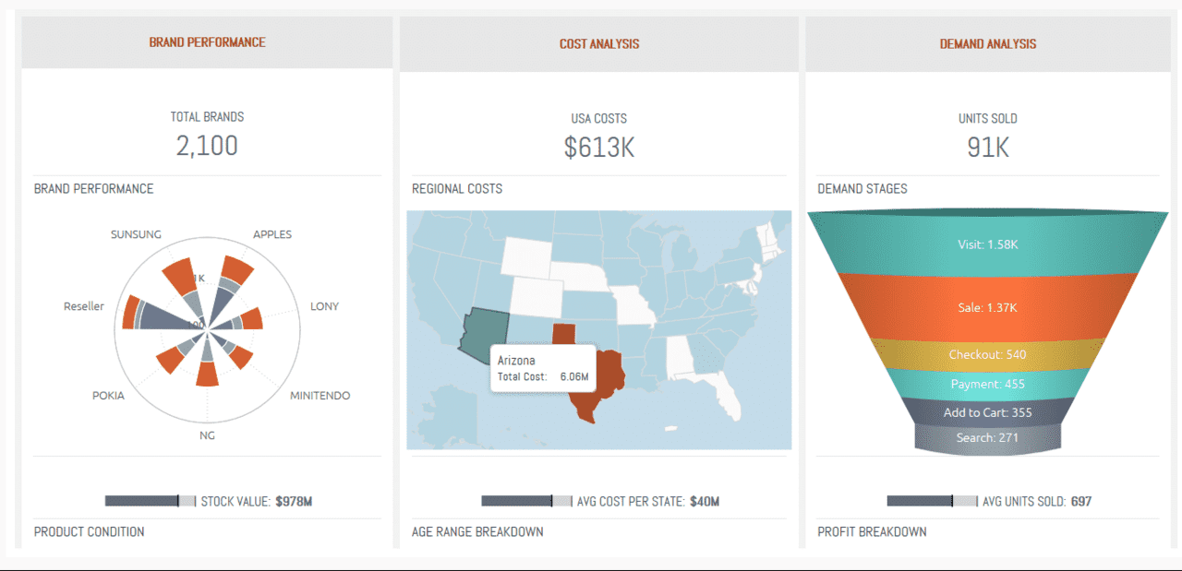Select the Search: 271 funnel base
The width and height of the screenshot is (1182, 571).
pos(988,437)
